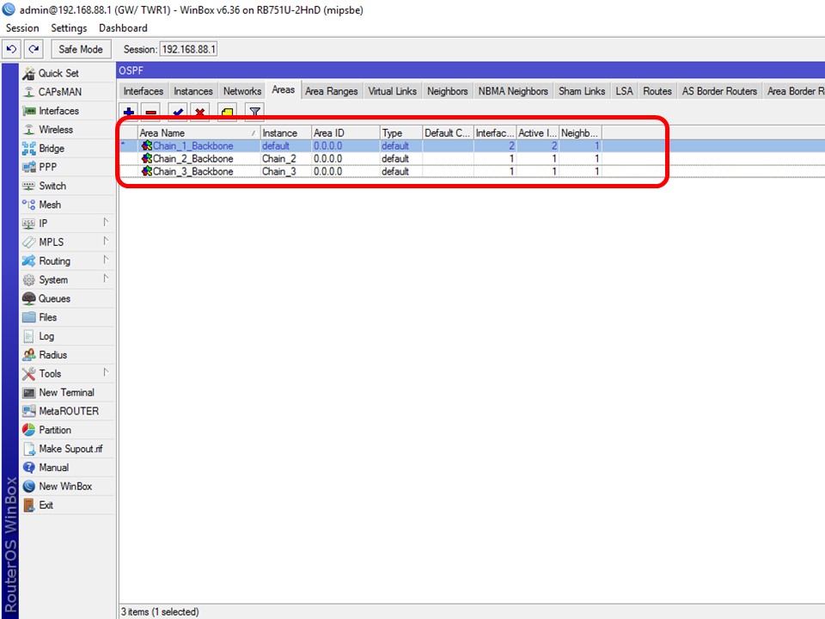Switch to AS Border Routers tab

[x=719, y=91]
